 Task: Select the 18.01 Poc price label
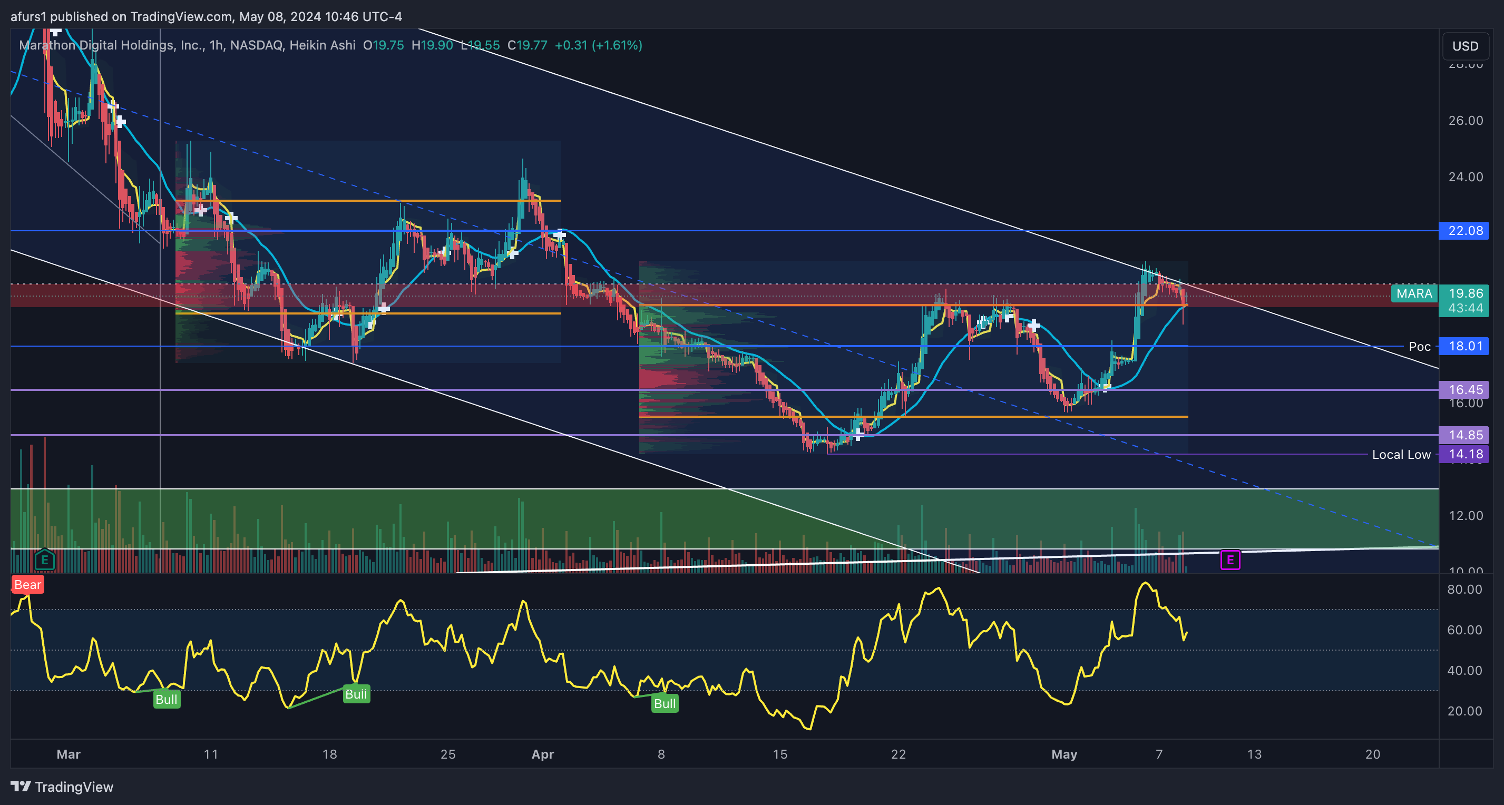[x=1464, y=346]
